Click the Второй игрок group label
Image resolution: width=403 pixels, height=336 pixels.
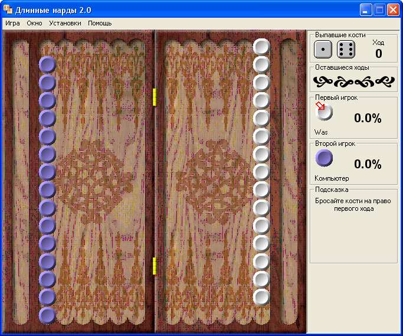pos(335,143)
